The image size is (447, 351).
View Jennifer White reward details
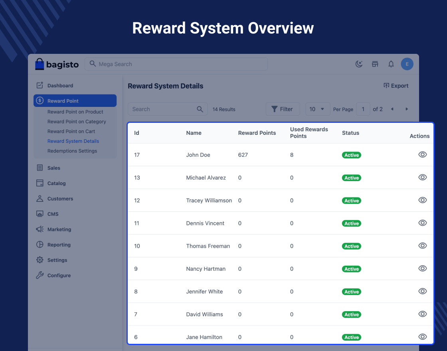423,291
